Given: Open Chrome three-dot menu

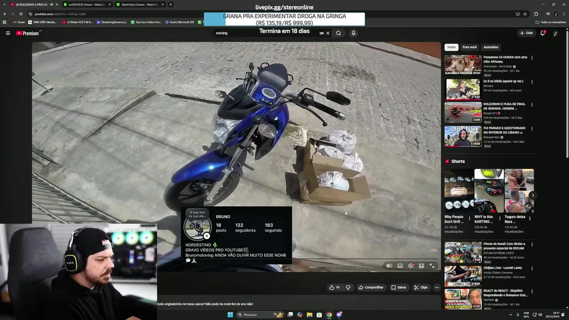Looking at the screenshot, I should click(565, 14).
